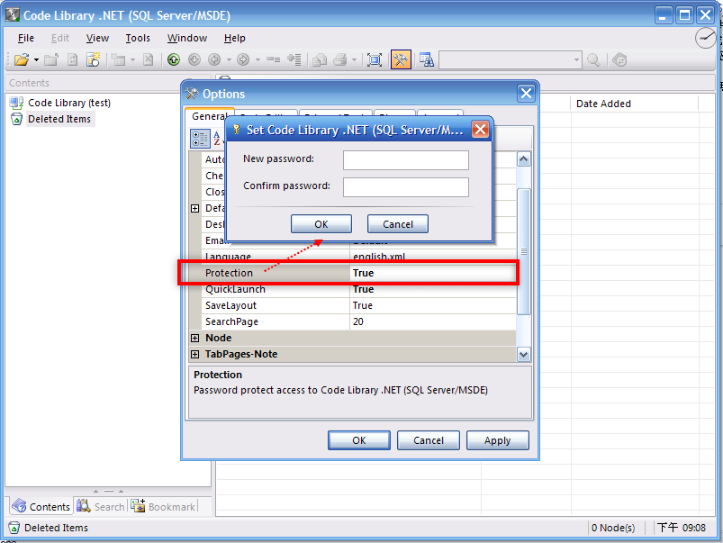Screen dimensions: 723x543
Task: Open the dropdown beside the right arrow icon
Action: pos(258,60)
